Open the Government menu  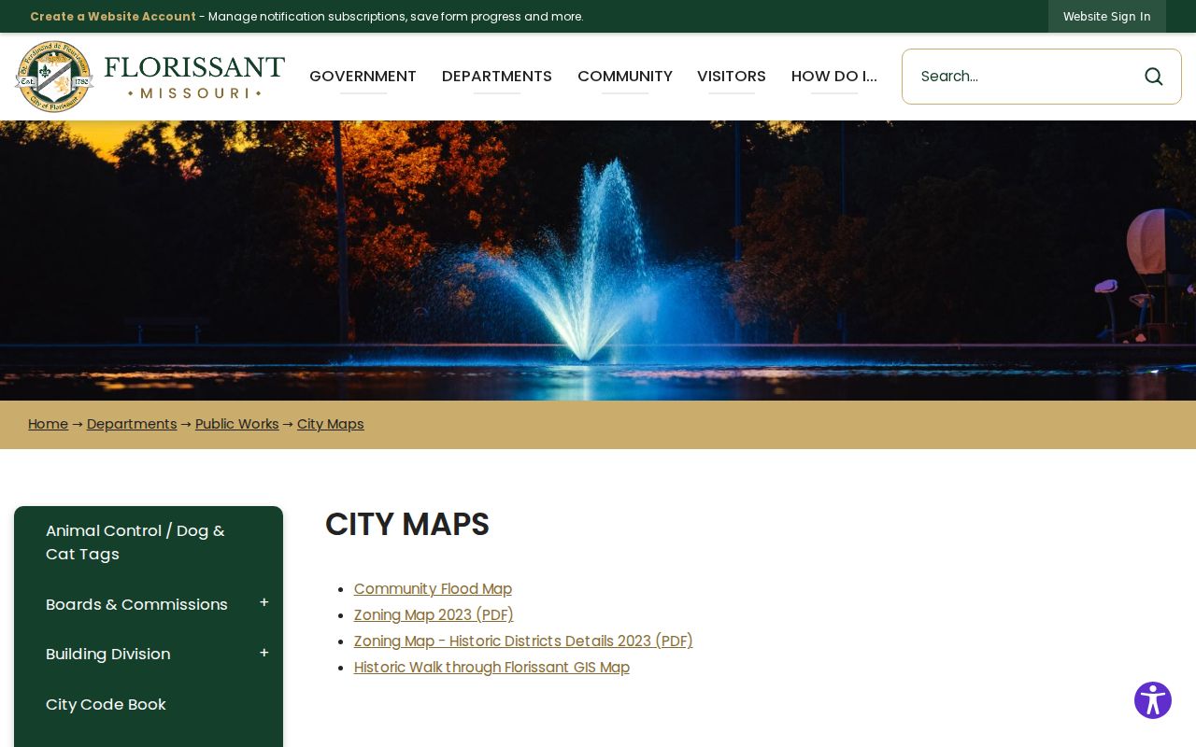(363, 77)
